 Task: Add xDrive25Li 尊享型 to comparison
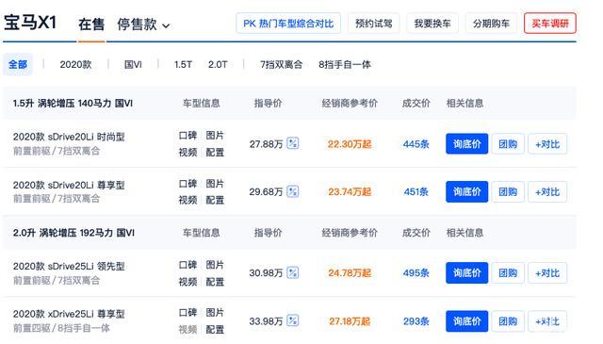547,321
